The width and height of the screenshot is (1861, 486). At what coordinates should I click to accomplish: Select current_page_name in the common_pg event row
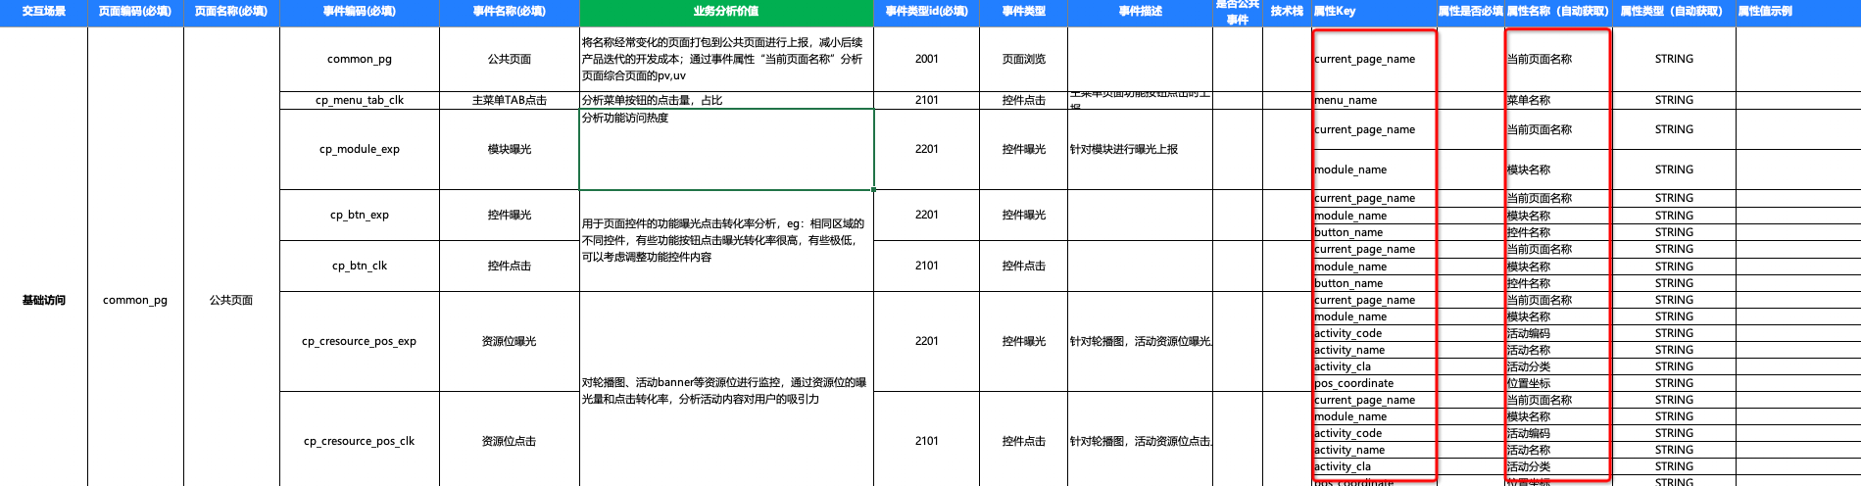[1373, 59]
